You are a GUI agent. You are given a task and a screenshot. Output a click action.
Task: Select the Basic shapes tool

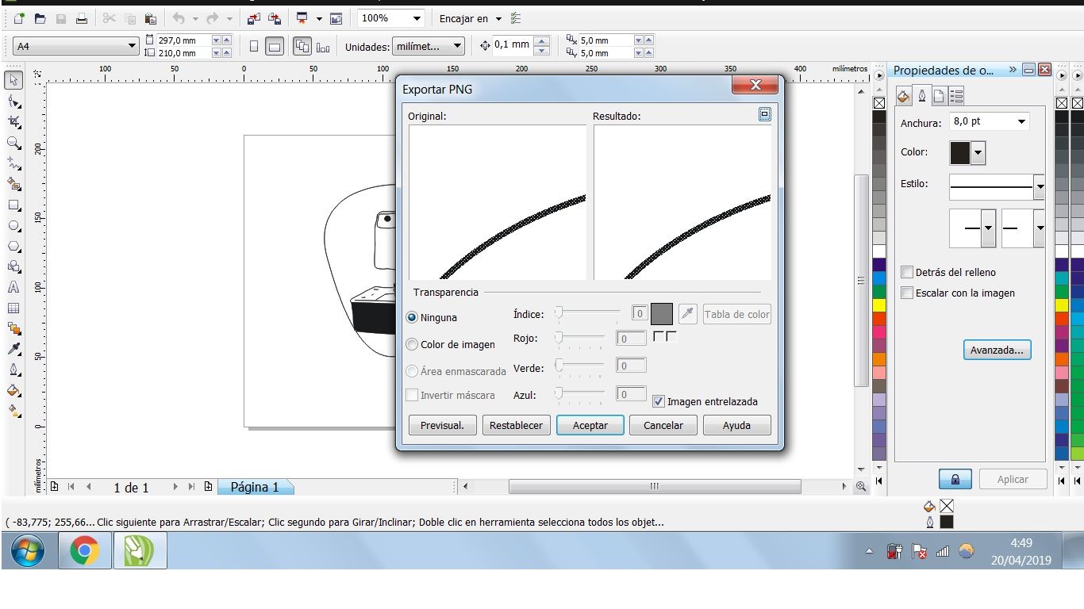pos(14,266)
